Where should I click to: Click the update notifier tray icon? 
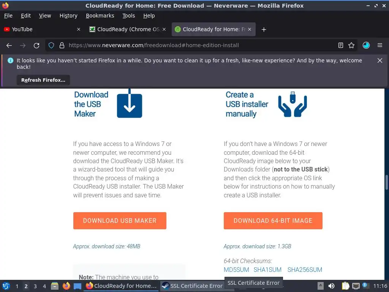(365, 286)
